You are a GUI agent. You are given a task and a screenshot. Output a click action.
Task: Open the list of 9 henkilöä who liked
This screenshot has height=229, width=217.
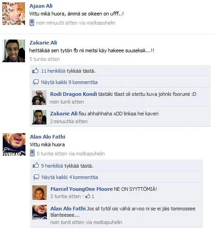[52, 166]
